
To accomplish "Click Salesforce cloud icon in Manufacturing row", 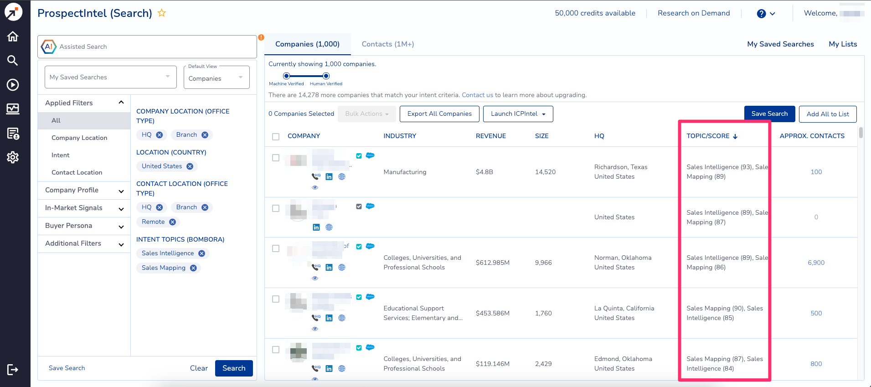I will 370,155.
